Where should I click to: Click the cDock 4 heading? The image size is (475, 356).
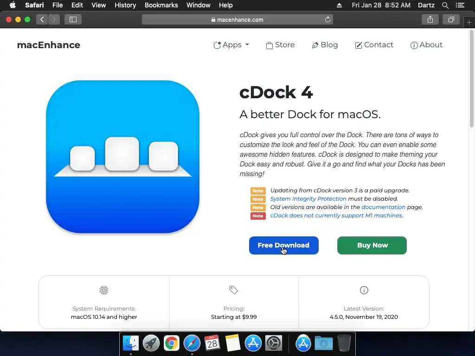click(276, 92)
